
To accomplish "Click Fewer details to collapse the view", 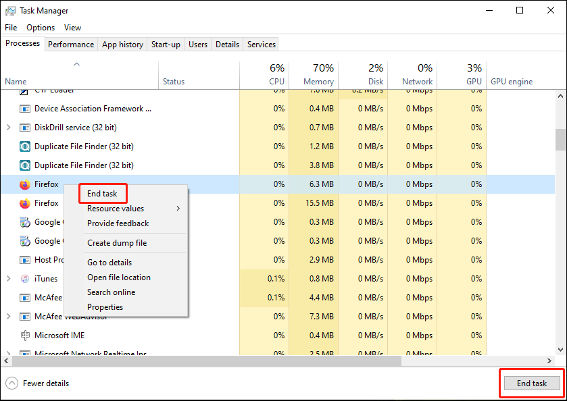I will [37, 383].
